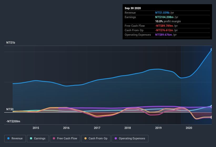The width and height of the screenshot is (216, 147).
Task: Click the pink Free Cash Flow dot
Action: [54, 138]
